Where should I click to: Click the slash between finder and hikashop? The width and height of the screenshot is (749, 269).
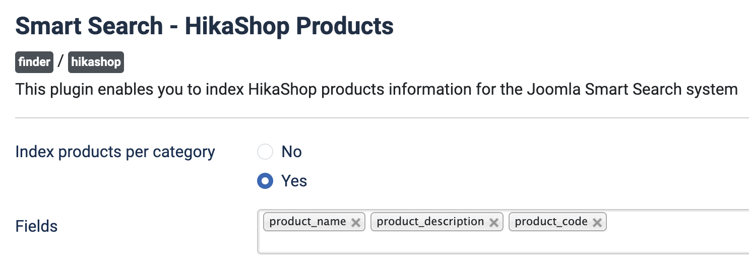pyautogui.click(x=60, y=62)
